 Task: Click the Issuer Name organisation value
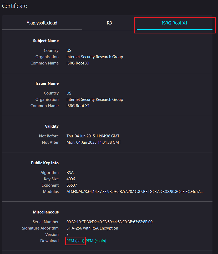pos(95,99)
